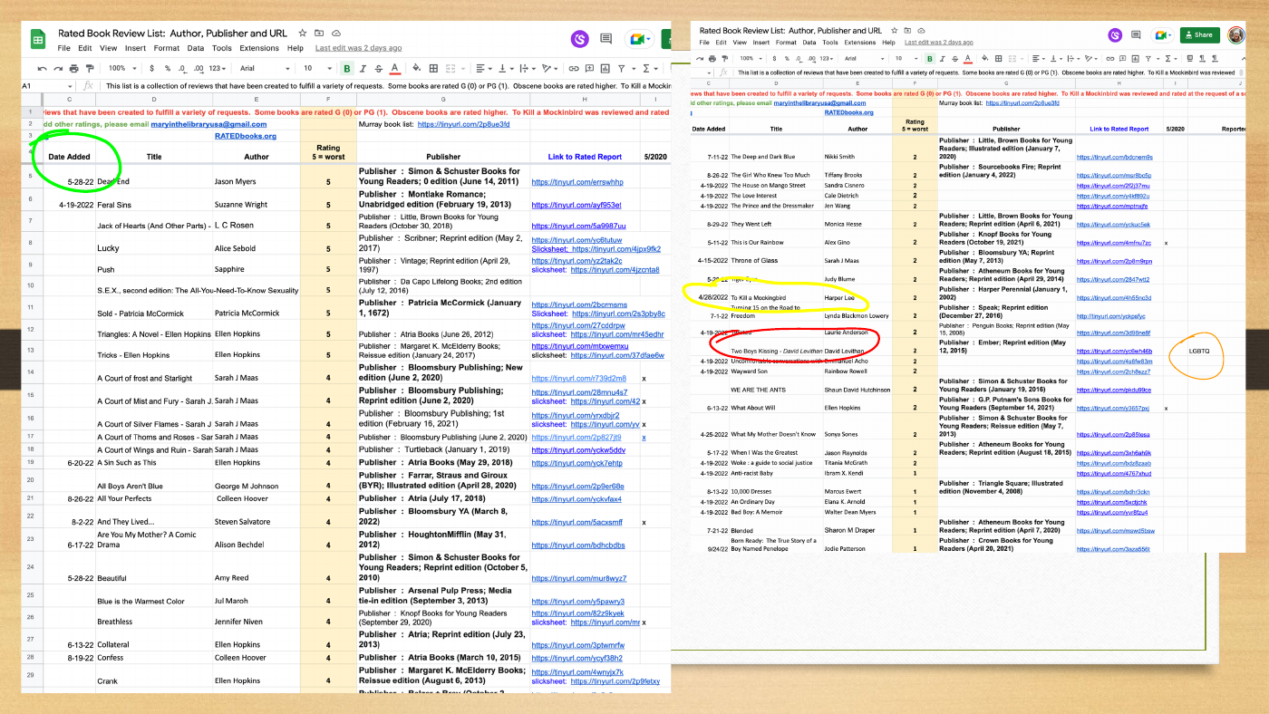Click the redo arrow in left spreadsheet
Screen dimensions: 1269x714
tap(57, 68)
